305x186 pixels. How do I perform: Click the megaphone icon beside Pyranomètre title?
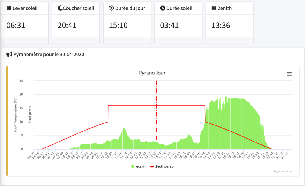point(9,54)
